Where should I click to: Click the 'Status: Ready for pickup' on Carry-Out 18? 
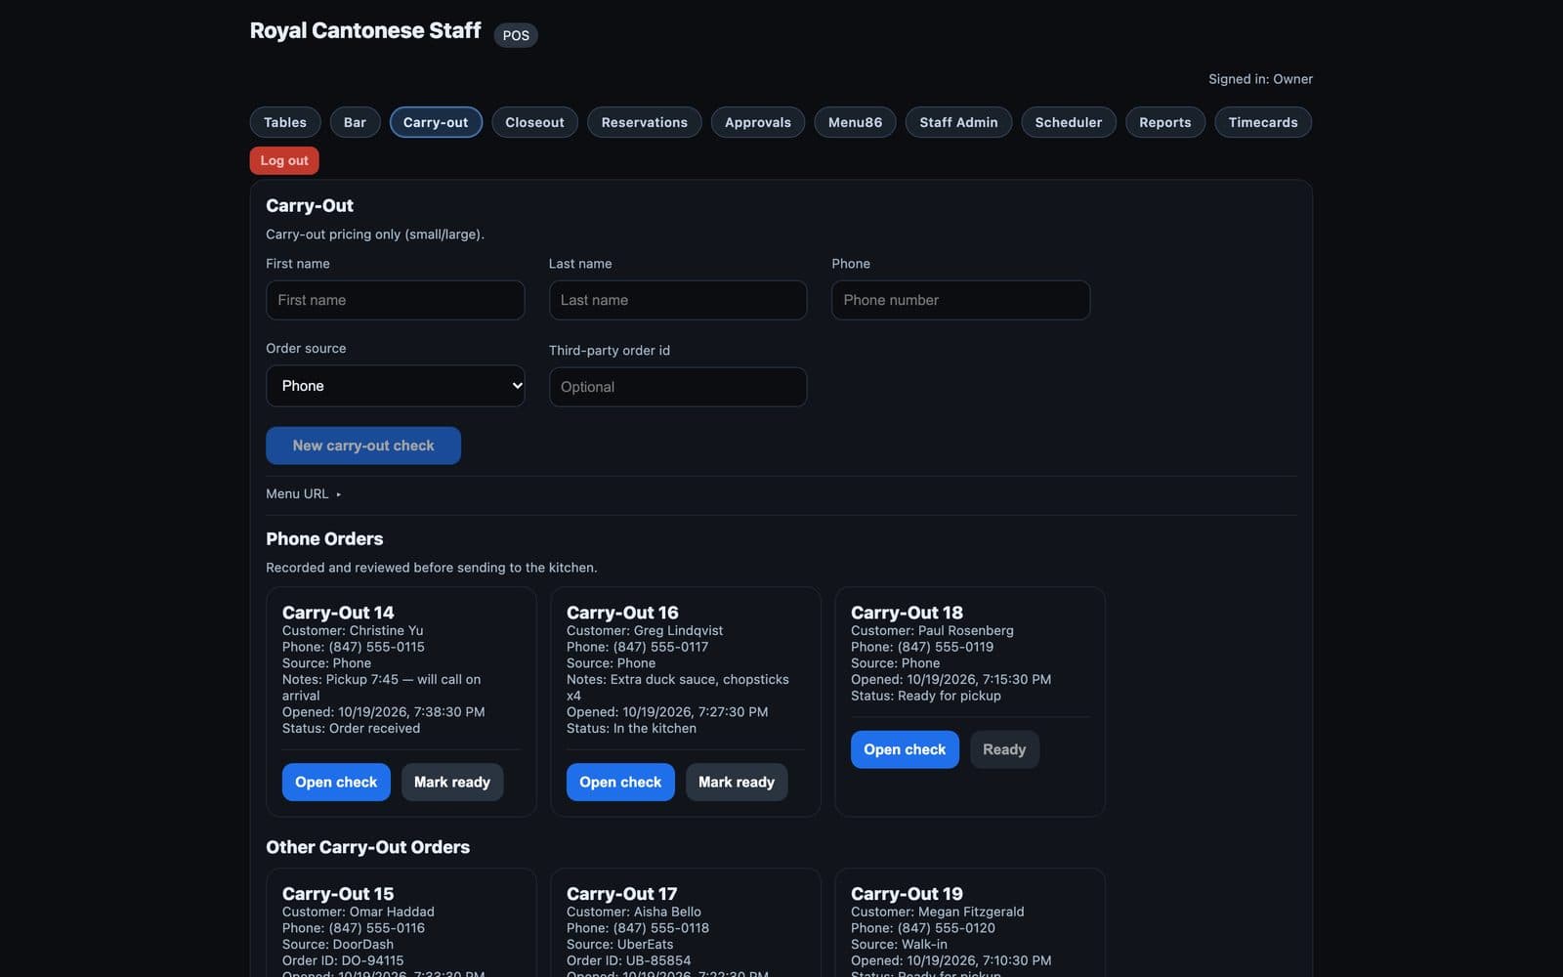(x=926, y=696)
